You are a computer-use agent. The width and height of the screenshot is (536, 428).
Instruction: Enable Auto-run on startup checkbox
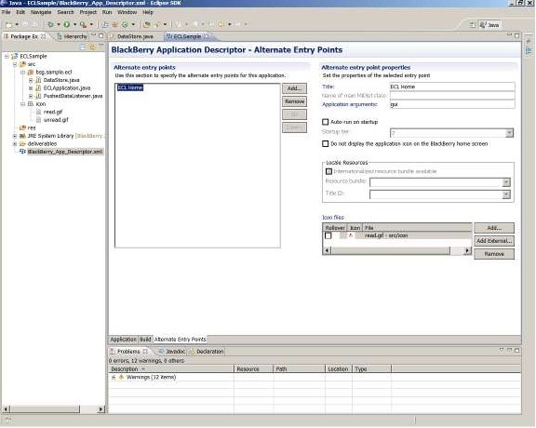point(326,122)
